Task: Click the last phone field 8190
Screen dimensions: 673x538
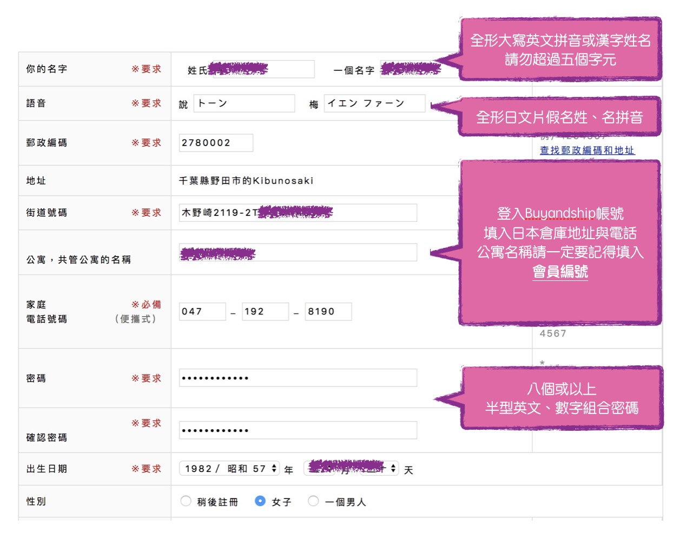Action: [328, 312]
